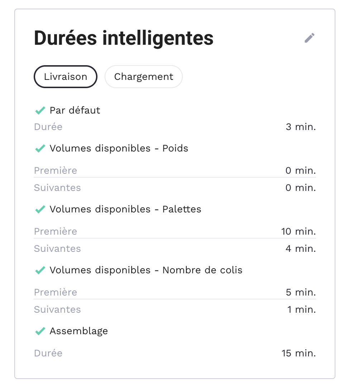Screen dimensions: 344x389
Task: Click the green checkmark beside Par défaut
Action: [40, 110]
